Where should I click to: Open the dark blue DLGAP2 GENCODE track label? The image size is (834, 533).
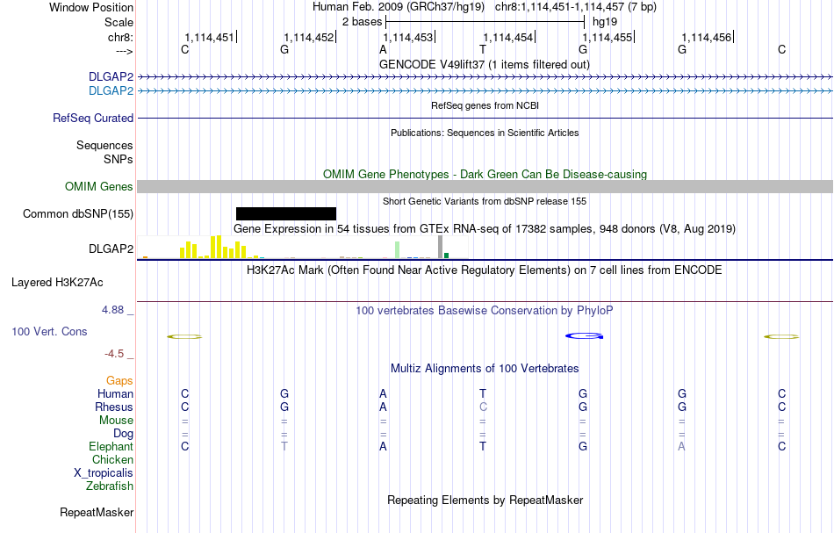pos(111,77)
